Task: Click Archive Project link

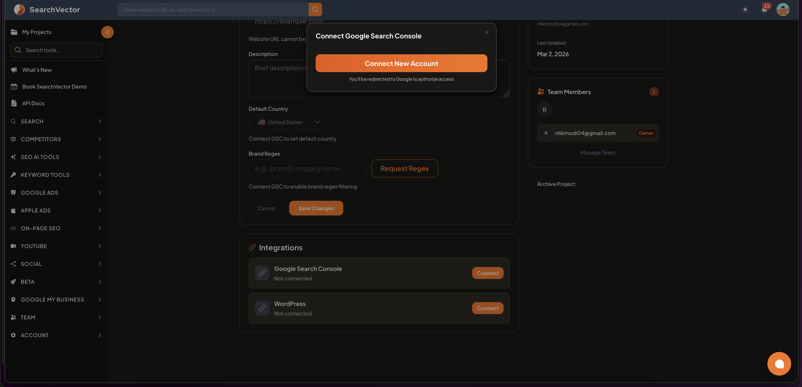Action: pos(556,184)
